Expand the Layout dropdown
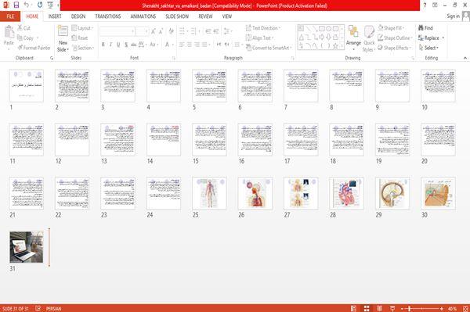 tap(82, 28)
